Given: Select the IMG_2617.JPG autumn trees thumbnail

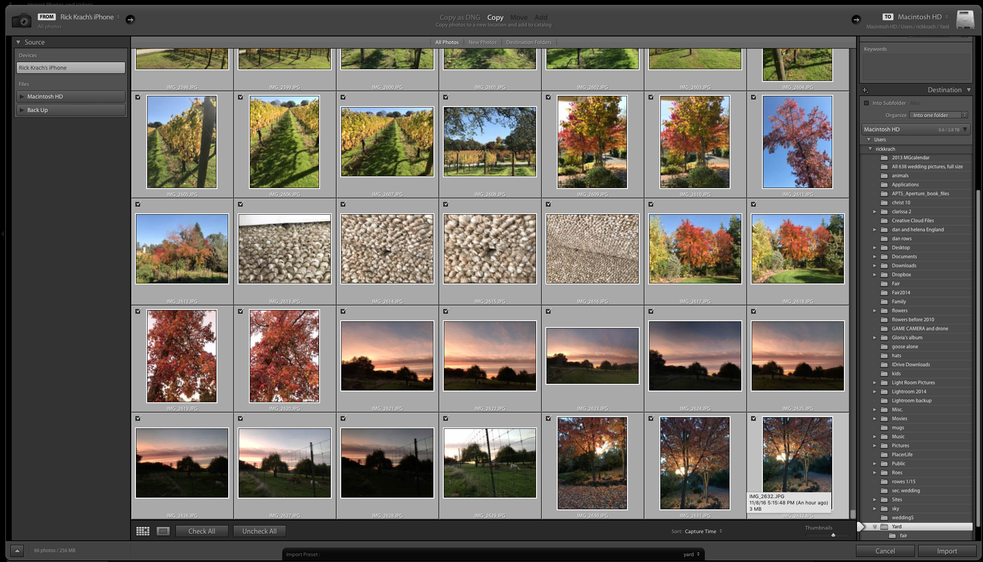Looking at the screenshot, I should click(695, 249).
